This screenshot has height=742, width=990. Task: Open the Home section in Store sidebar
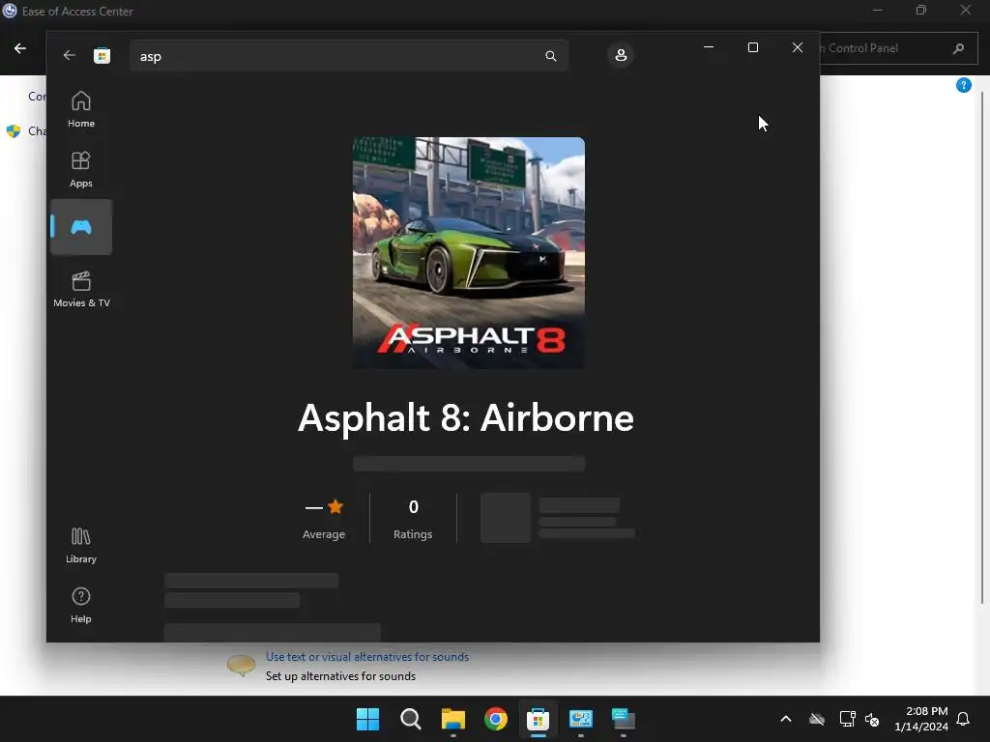(x=81, y=109)
